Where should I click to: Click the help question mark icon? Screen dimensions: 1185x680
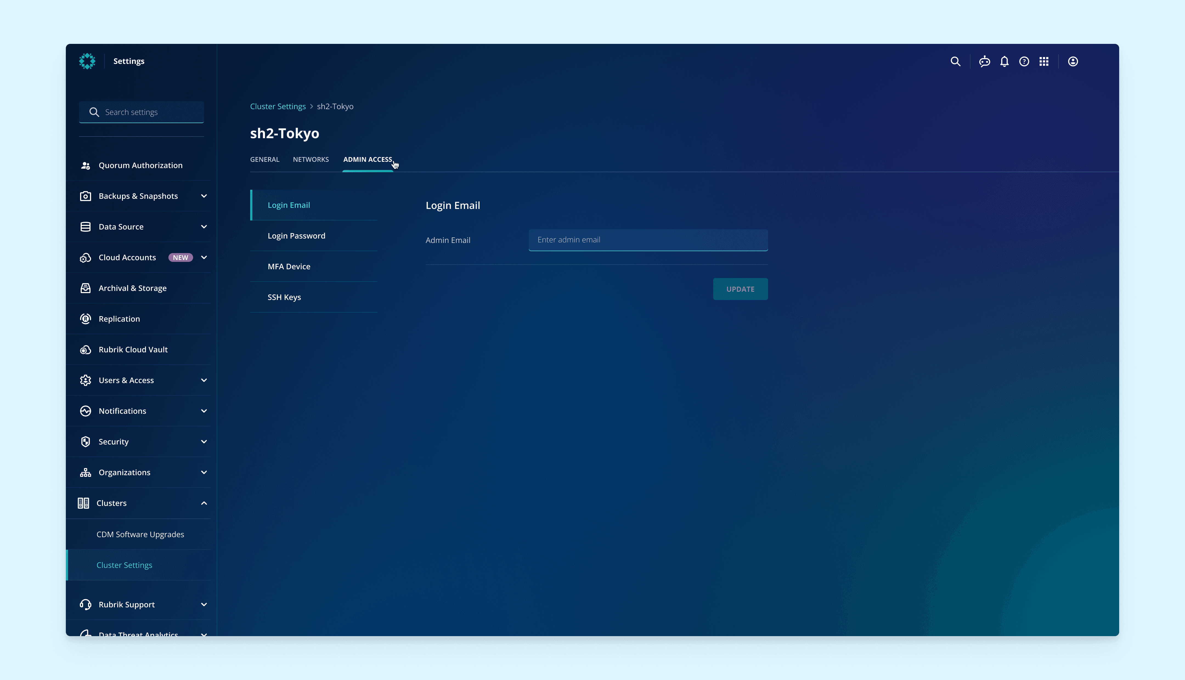point(1024,61)
